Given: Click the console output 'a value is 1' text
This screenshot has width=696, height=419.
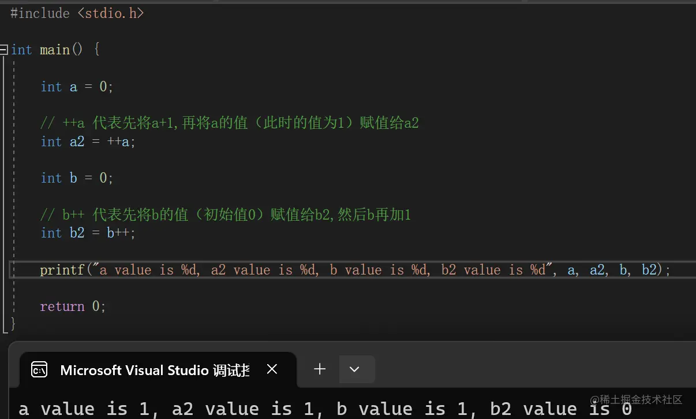Looking at the screenshot, I should (84, 409).
